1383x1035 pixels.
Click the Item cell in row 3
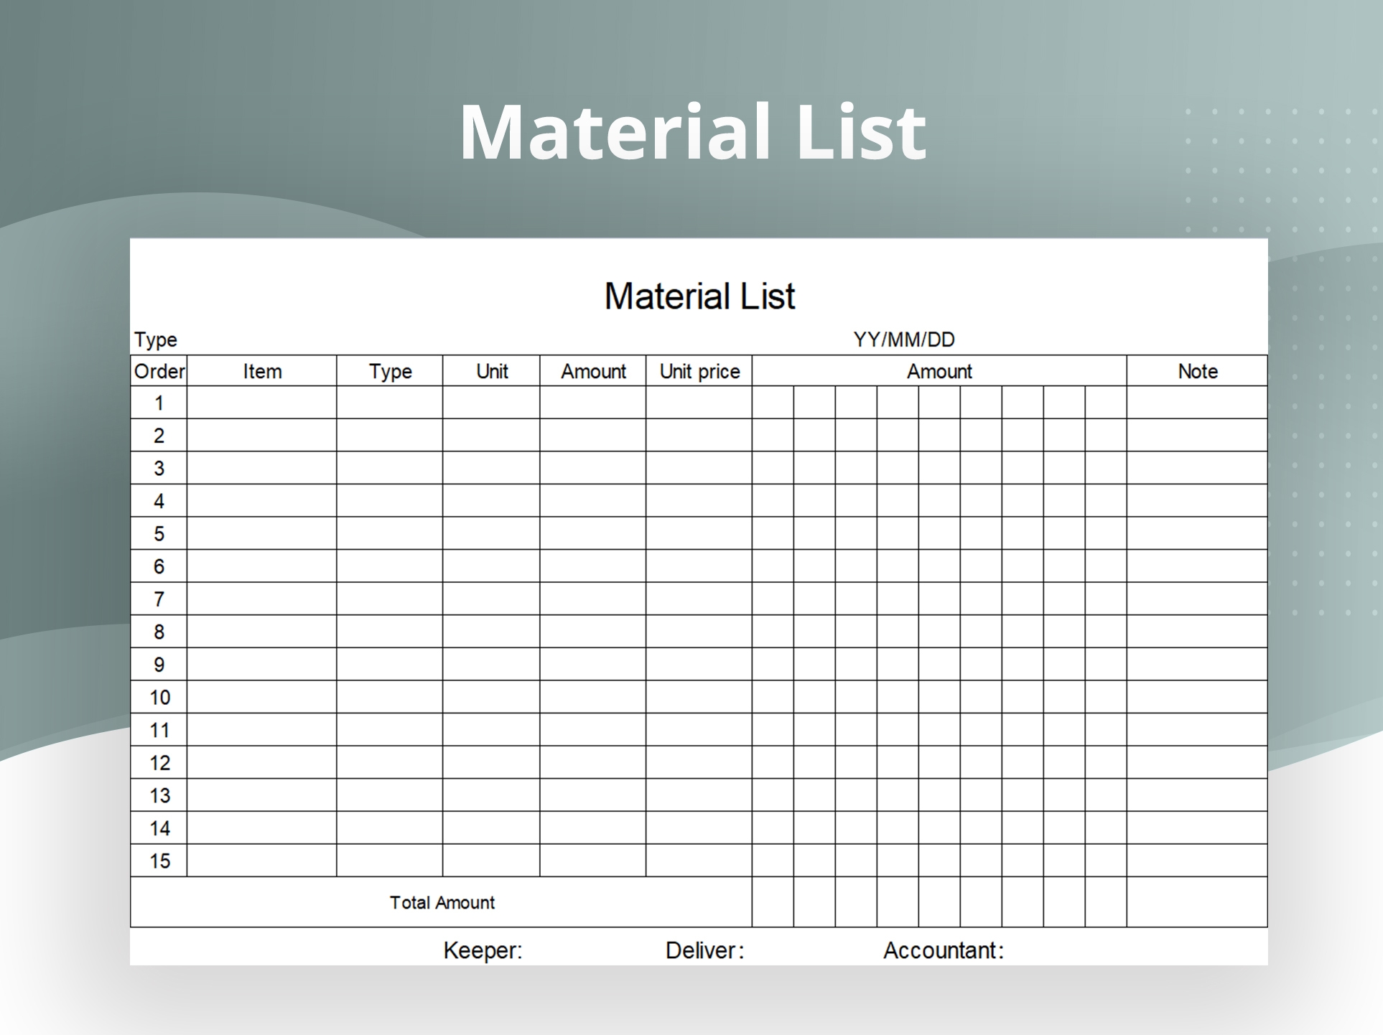click(x=262, y=468)
